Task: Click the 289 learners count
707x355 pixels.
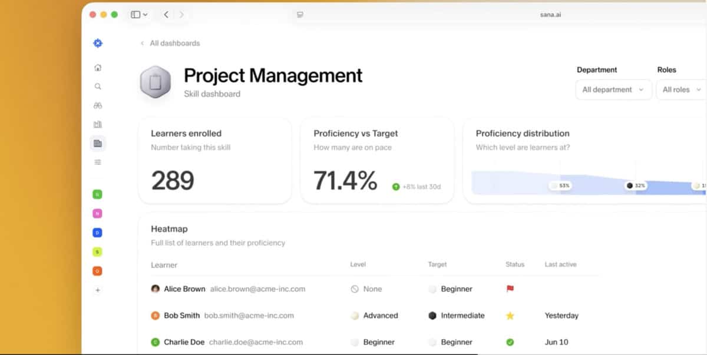Action: pos(173,181)
